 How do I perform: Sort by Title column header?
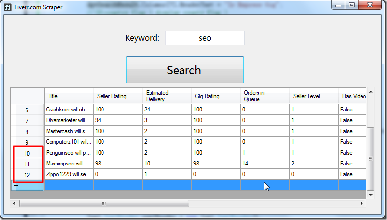pos(69,96)
